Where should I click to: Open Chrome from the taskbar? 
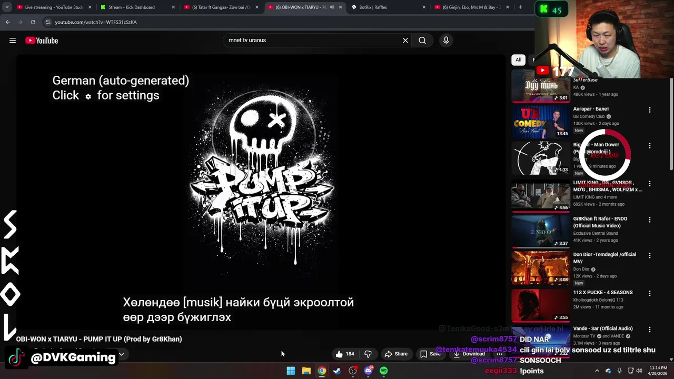pos(322,371)
